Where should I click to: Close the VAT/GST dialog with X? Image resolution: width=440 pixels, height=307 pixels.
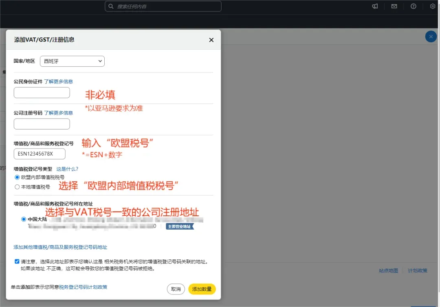point(211,40)
